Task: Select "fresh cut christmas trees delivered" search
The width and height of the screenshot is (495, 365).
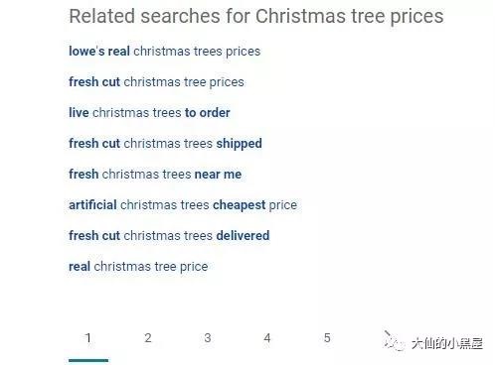Action: [x=169, y=236]
